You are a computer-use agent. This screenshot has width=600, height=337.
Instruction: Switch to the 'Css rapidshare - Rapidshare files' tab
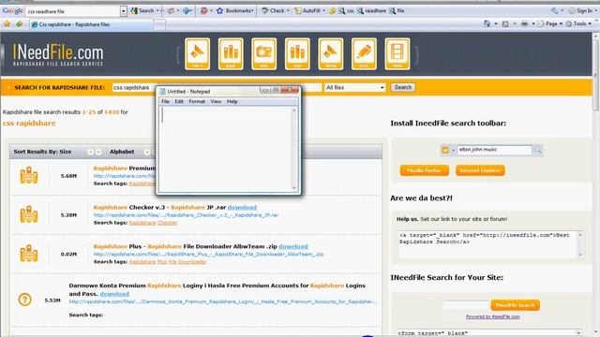click(91, 24)
